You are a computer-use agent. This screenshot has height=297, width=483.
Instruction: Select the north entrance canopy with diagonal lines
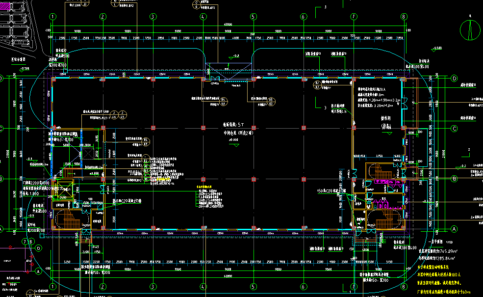229,71
